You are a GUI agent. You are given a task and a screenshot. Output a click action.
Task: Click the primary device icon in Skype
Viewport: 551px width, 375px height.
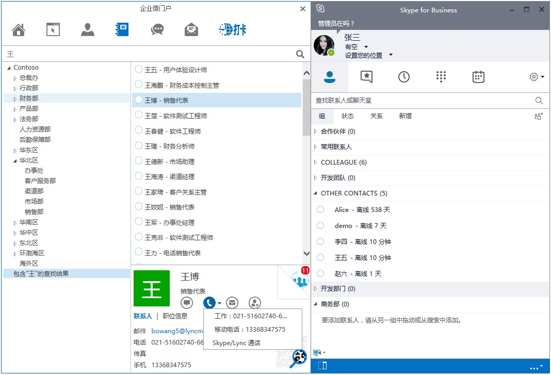click(x=317, y=352)
